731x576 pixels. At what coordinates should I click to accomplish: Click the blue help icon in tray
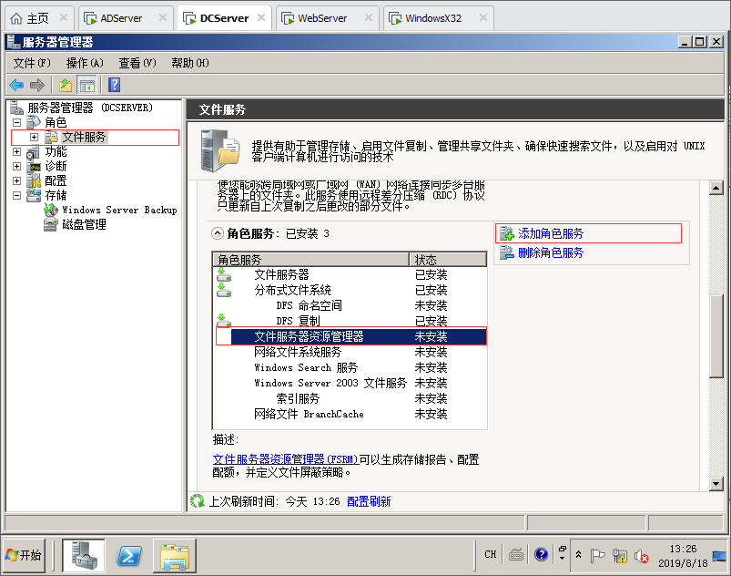pos(542,554)
